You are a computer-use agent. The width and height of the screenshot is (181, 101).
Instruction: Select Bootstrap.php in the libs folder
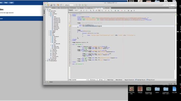pos(57,20)
